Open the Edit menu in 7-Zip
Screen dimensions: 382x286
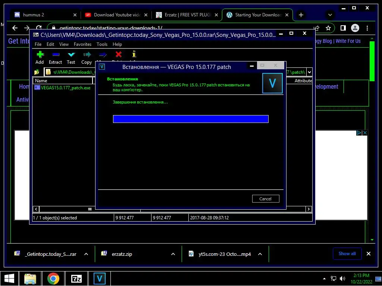pos(50,44)
